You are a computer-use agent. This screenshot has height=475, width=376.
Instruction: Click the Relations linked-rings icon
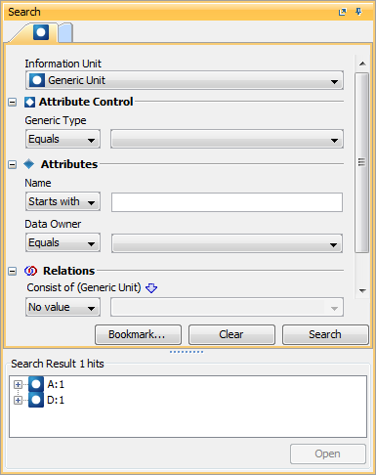30,271
